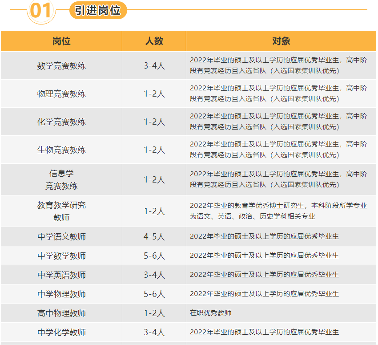Select the 中学语文教师 position cell
This screenshot has width=378, height=345.
[61, 237]
